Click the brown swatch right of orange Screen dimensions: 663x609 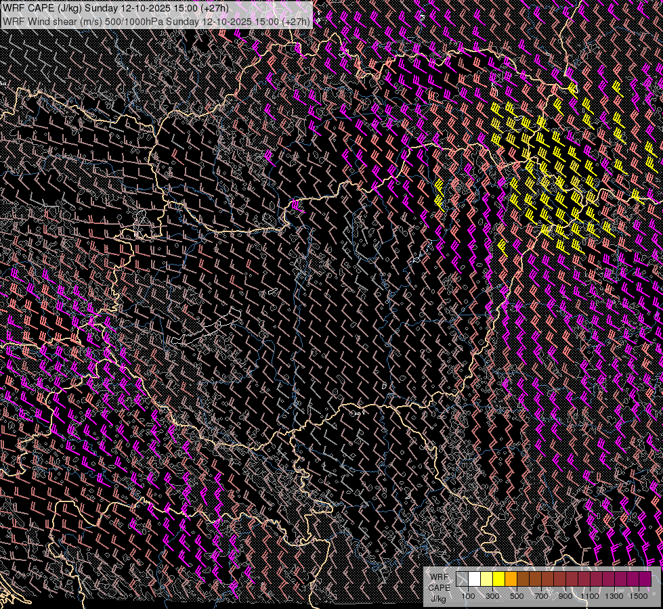pos(523,579)
